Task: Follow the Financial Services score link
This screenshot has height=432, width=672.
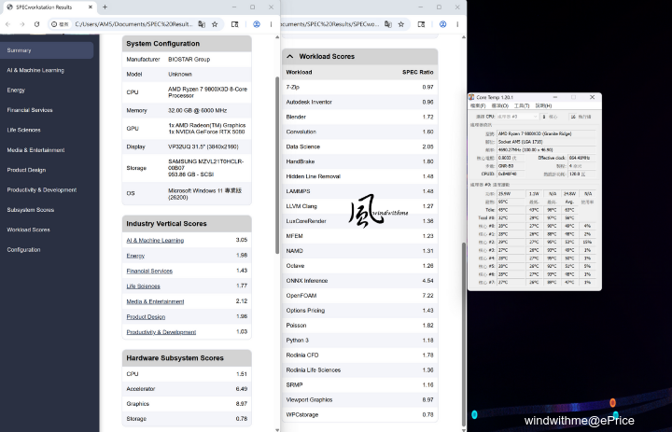Action: point(149,271)
